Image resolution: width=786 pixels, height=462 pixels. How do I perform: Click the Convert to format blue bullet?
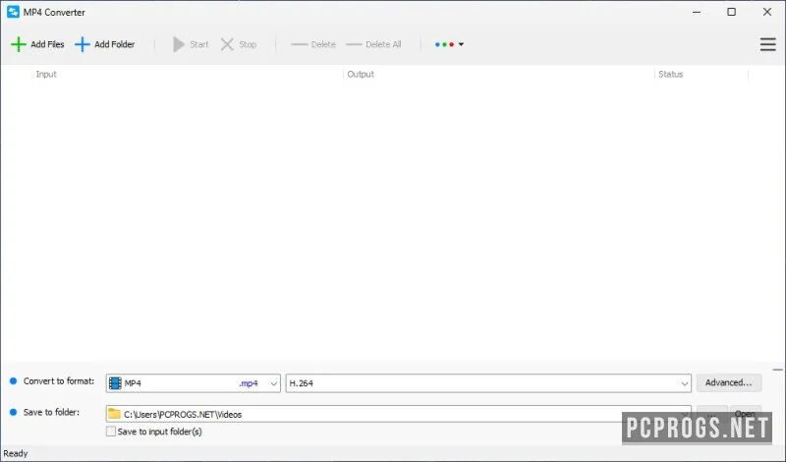pos(14,381)
